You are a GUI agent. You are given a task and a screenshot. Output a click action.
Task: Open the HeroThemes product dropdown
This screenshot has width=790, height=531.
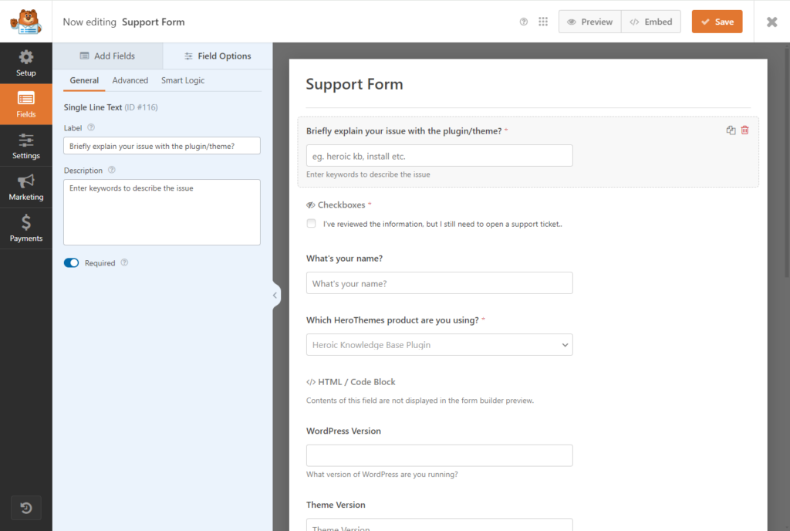pyautogui.click(x=439, y=344)
